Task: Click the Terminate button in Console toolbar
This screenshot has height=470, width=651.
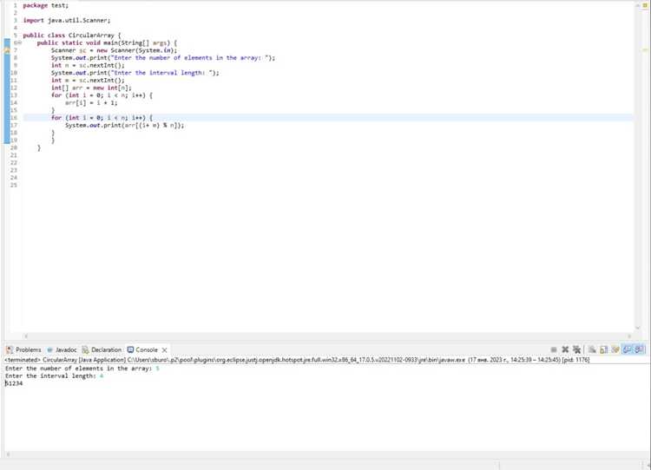Action: point(553,349)
